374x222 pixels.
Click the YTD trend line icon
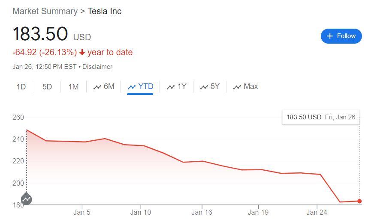click(132, 87)
